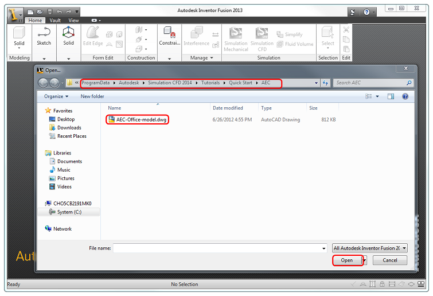This screenshot has height=296, width=433.
Task: Select Desktop in Favorites
Action: tap(62, 119)
